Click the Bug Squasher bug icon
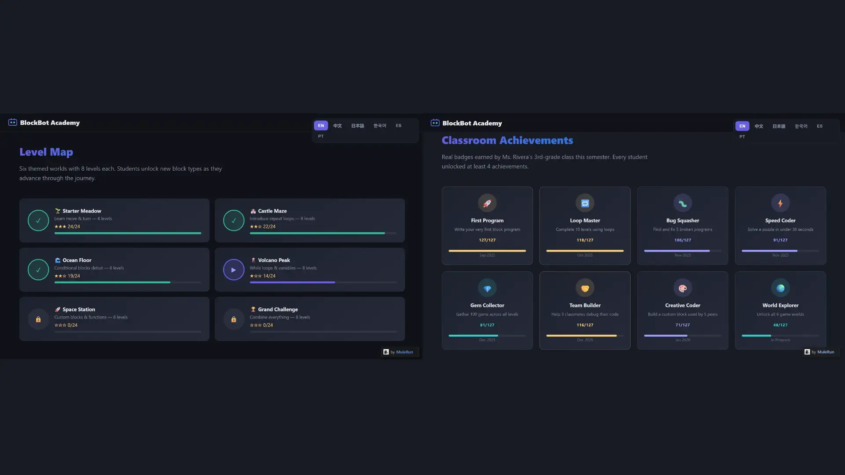This screenshot has width=845, height=475. [x=682, y=203]
